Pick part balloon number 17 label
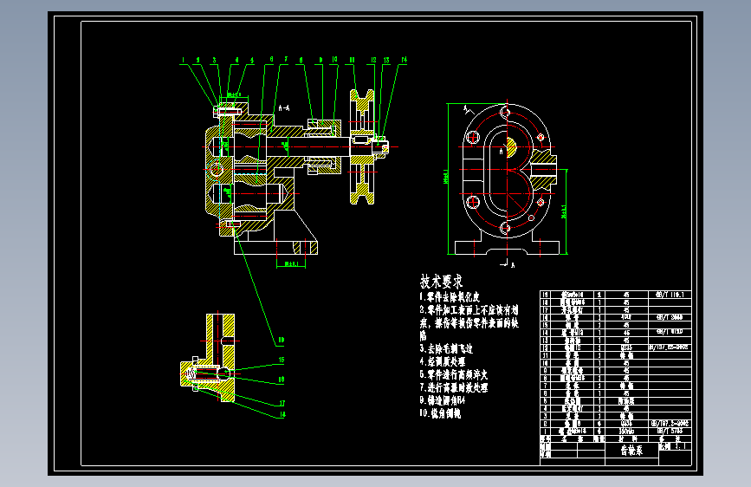Image resolution: width=751 pixels, height=487 pixels. coord(282,403)
